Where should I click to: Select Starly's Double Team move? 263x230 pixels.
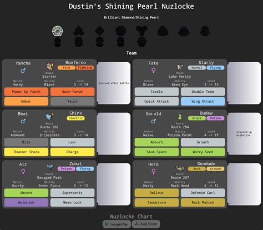pyautogui.click(x=203, y=92)
